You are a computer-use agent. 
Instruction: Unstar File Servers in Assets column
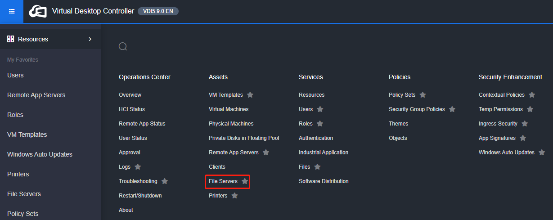point(245,181)
